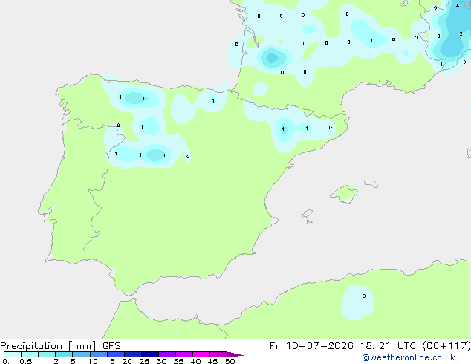
Task: Select the 0.1–0.5 mm legend swatch
Action: (13, 354)
